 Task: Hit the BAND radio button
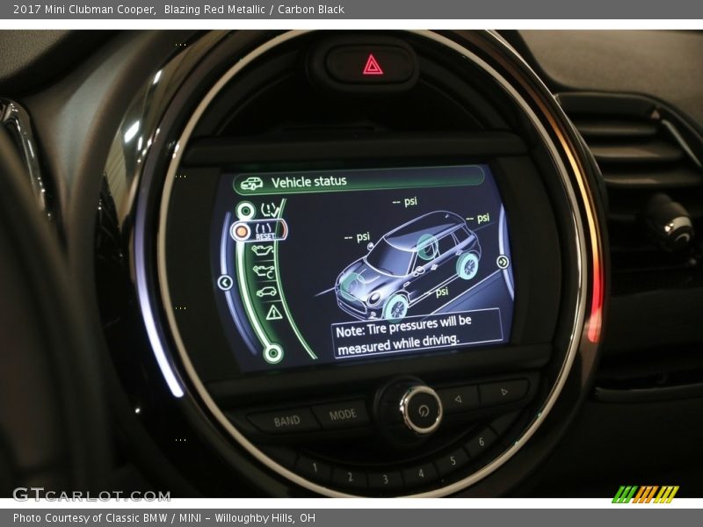[x=286, y=421]
